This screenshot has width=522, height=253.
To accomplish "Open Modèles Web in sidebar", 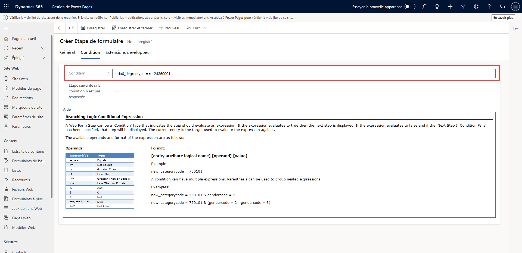I will click(24, 227).
